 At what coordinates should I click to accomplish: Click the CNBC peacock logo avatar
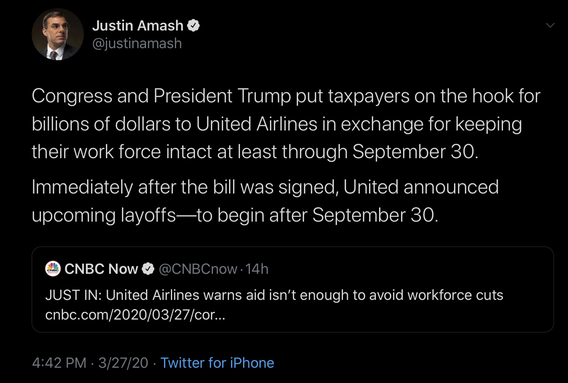tap(53, 269)
